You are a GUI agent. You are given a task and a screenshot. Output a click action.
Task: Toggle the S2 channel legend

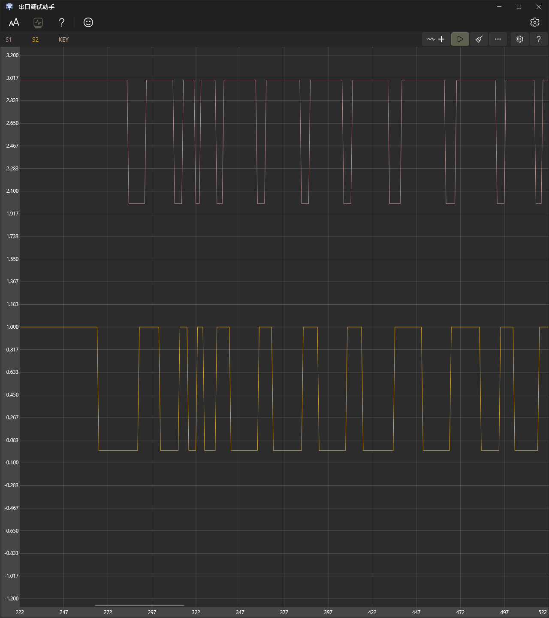point(35,39)
